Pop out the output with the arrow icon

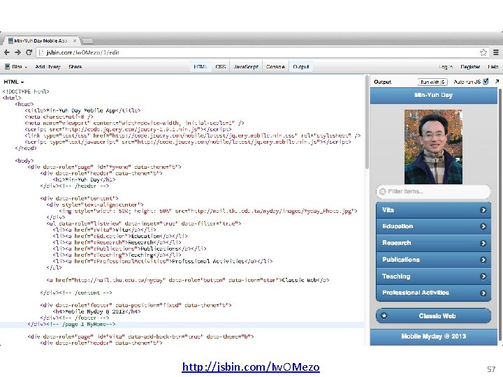[497, 82]
